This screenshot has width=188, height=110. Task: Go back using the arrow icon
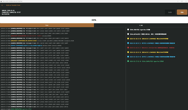(x=2, y=5)
